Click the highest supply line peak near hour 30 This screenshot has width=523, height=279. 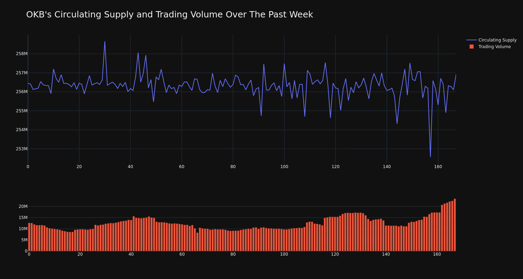pyautogui.click(x=105, y=42)
